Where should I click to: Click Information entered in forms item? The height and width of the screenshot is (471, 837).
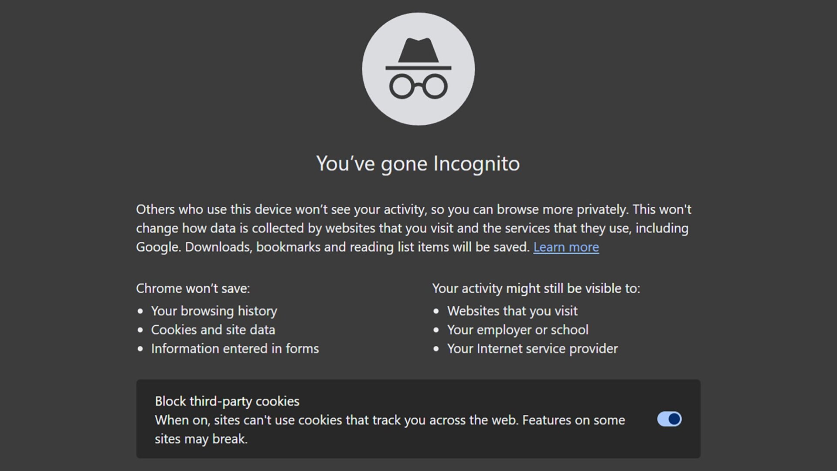(x=235, y=348)
